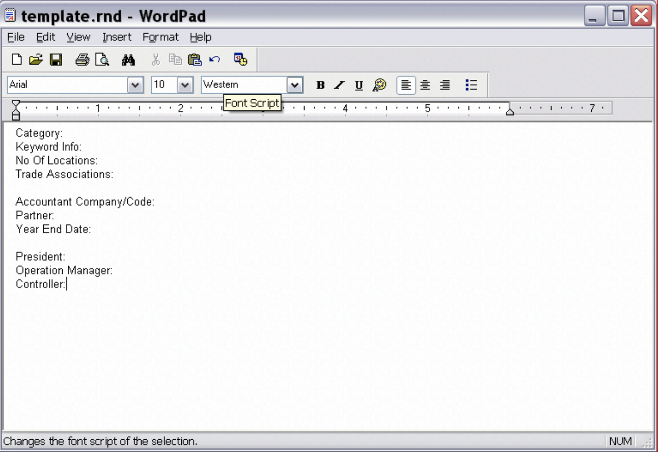
Task: Click the Find binoculars icon
Action: click(128, 60)
